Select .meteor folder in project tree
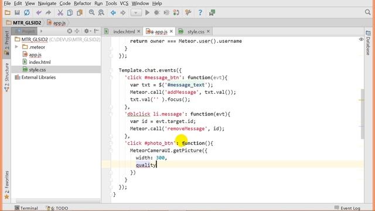The height and width of the screenshot is (211, 375). click(37, 47)
